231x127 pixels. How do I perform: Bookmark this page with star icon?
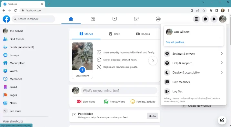click(204, 10)
